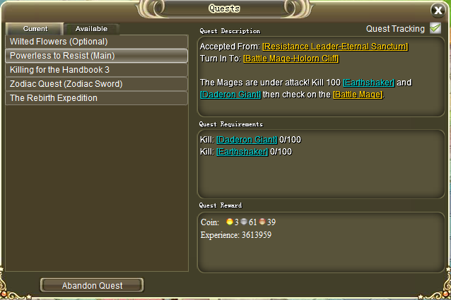Click the Abandon Quest button
This screenshot has height=300, width=451.
92,285
